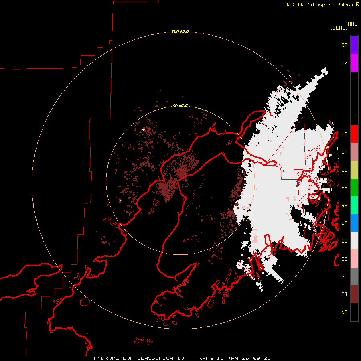
Task: Click the GR legend label
Action: 344,152
